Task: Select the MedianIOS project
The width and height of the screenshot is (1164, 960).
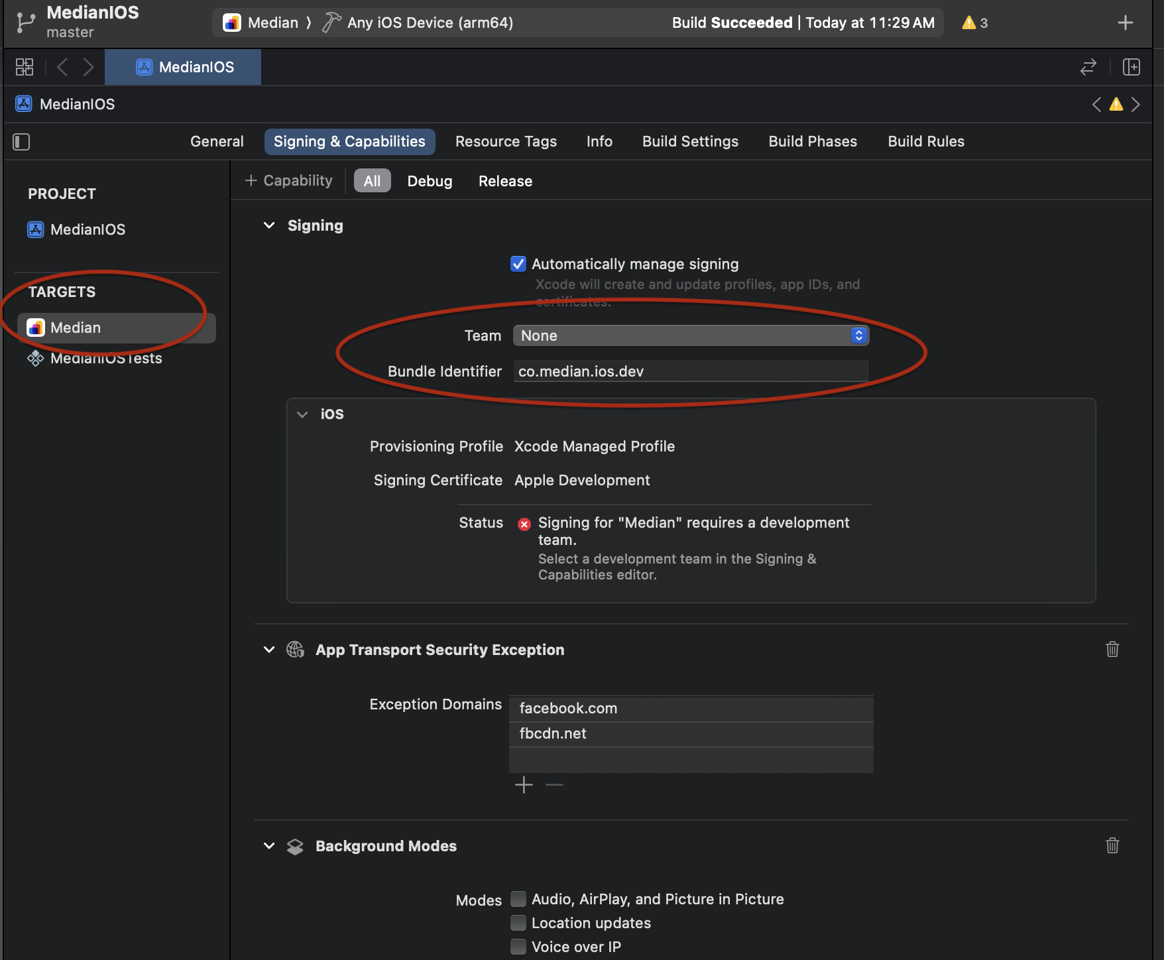Action: click(76, 229)
